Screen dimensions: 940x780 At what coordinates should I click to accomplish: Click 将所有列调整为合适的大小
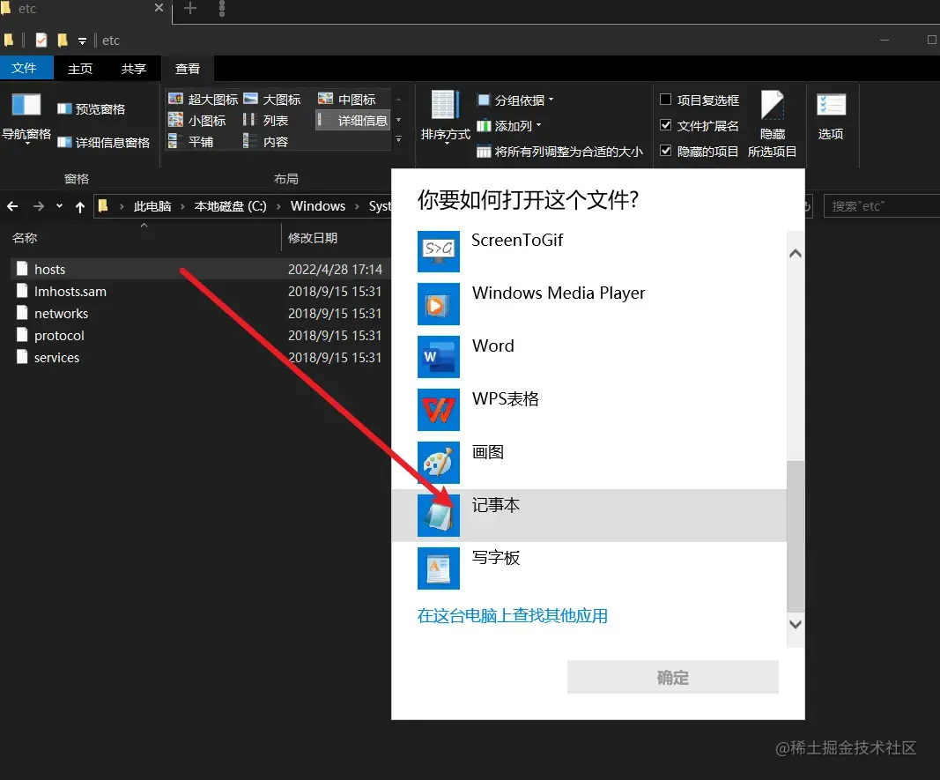point(560,152)
